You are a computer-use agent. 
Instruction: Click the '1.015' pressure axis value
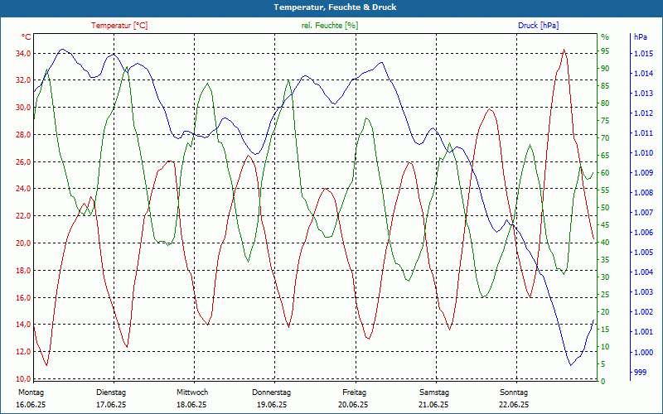[643, 54]
